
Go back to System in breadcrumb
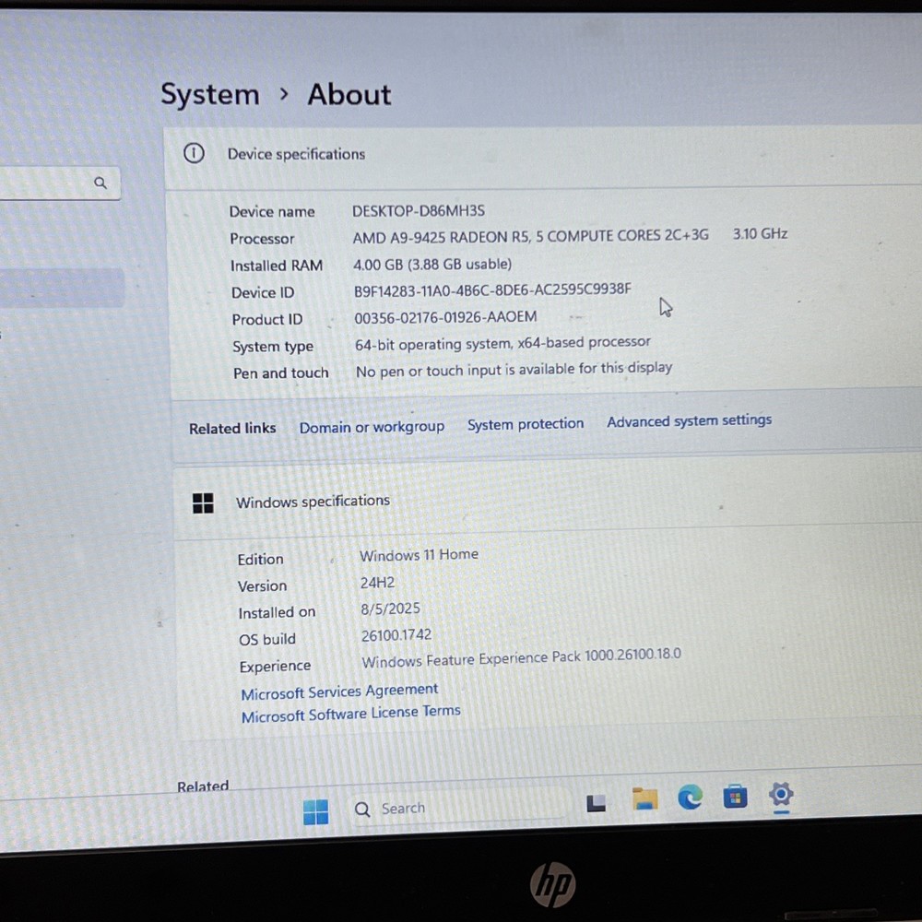tap(209, 94)
